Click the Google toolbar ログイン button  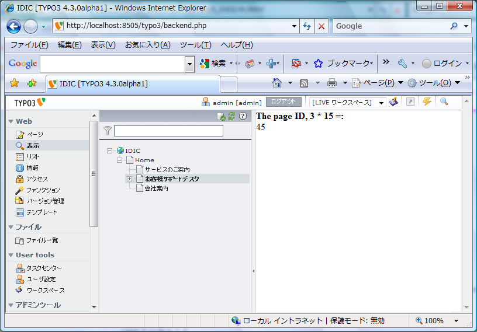tap(442, 63)
